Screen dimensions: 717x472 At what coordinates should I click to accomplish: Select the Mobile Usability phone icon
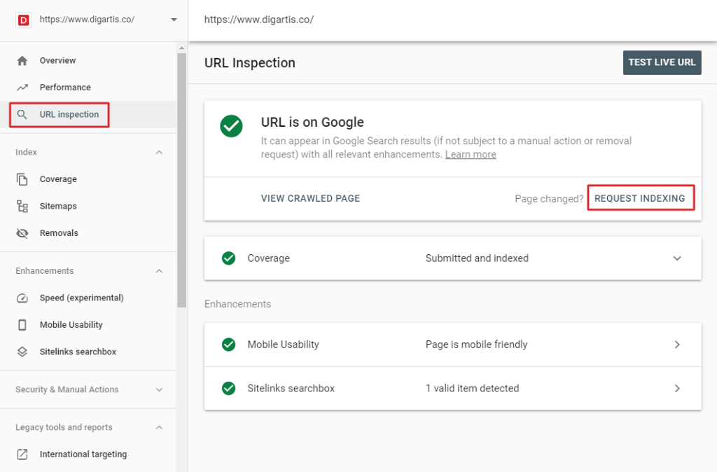click(22, 324)
